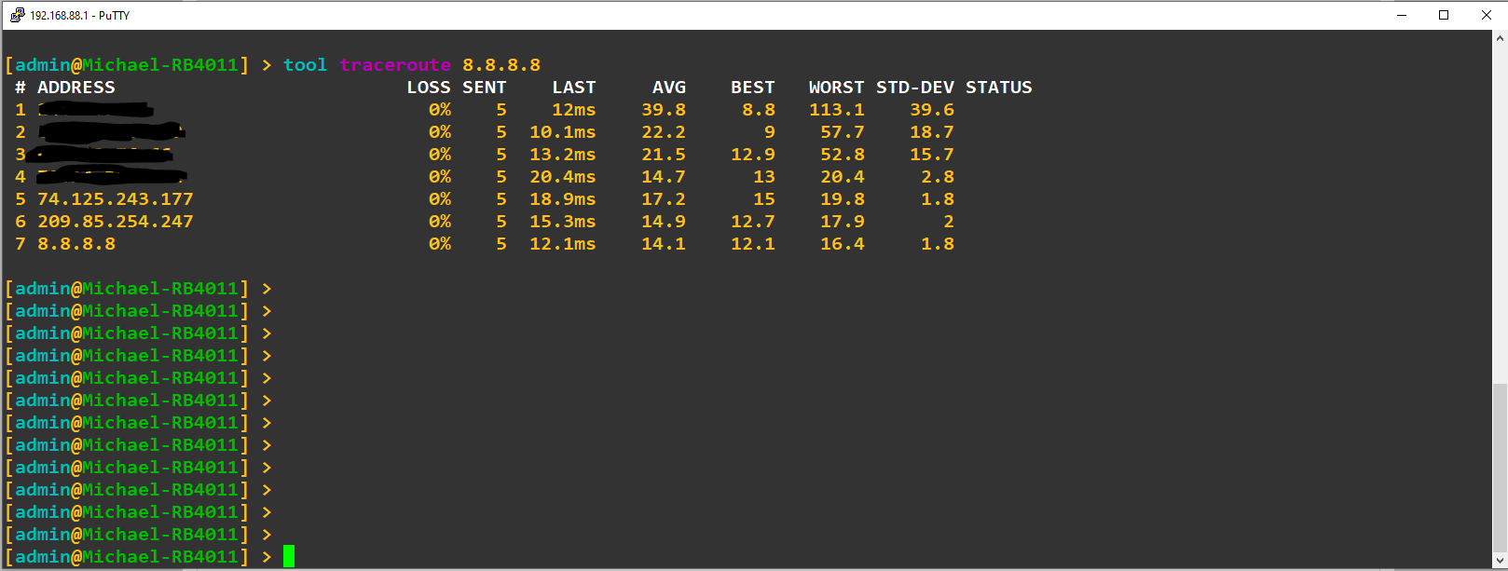Viewport: 1508px width, 571px height.
Task: Click the STATUS column header
Action: 999,88
